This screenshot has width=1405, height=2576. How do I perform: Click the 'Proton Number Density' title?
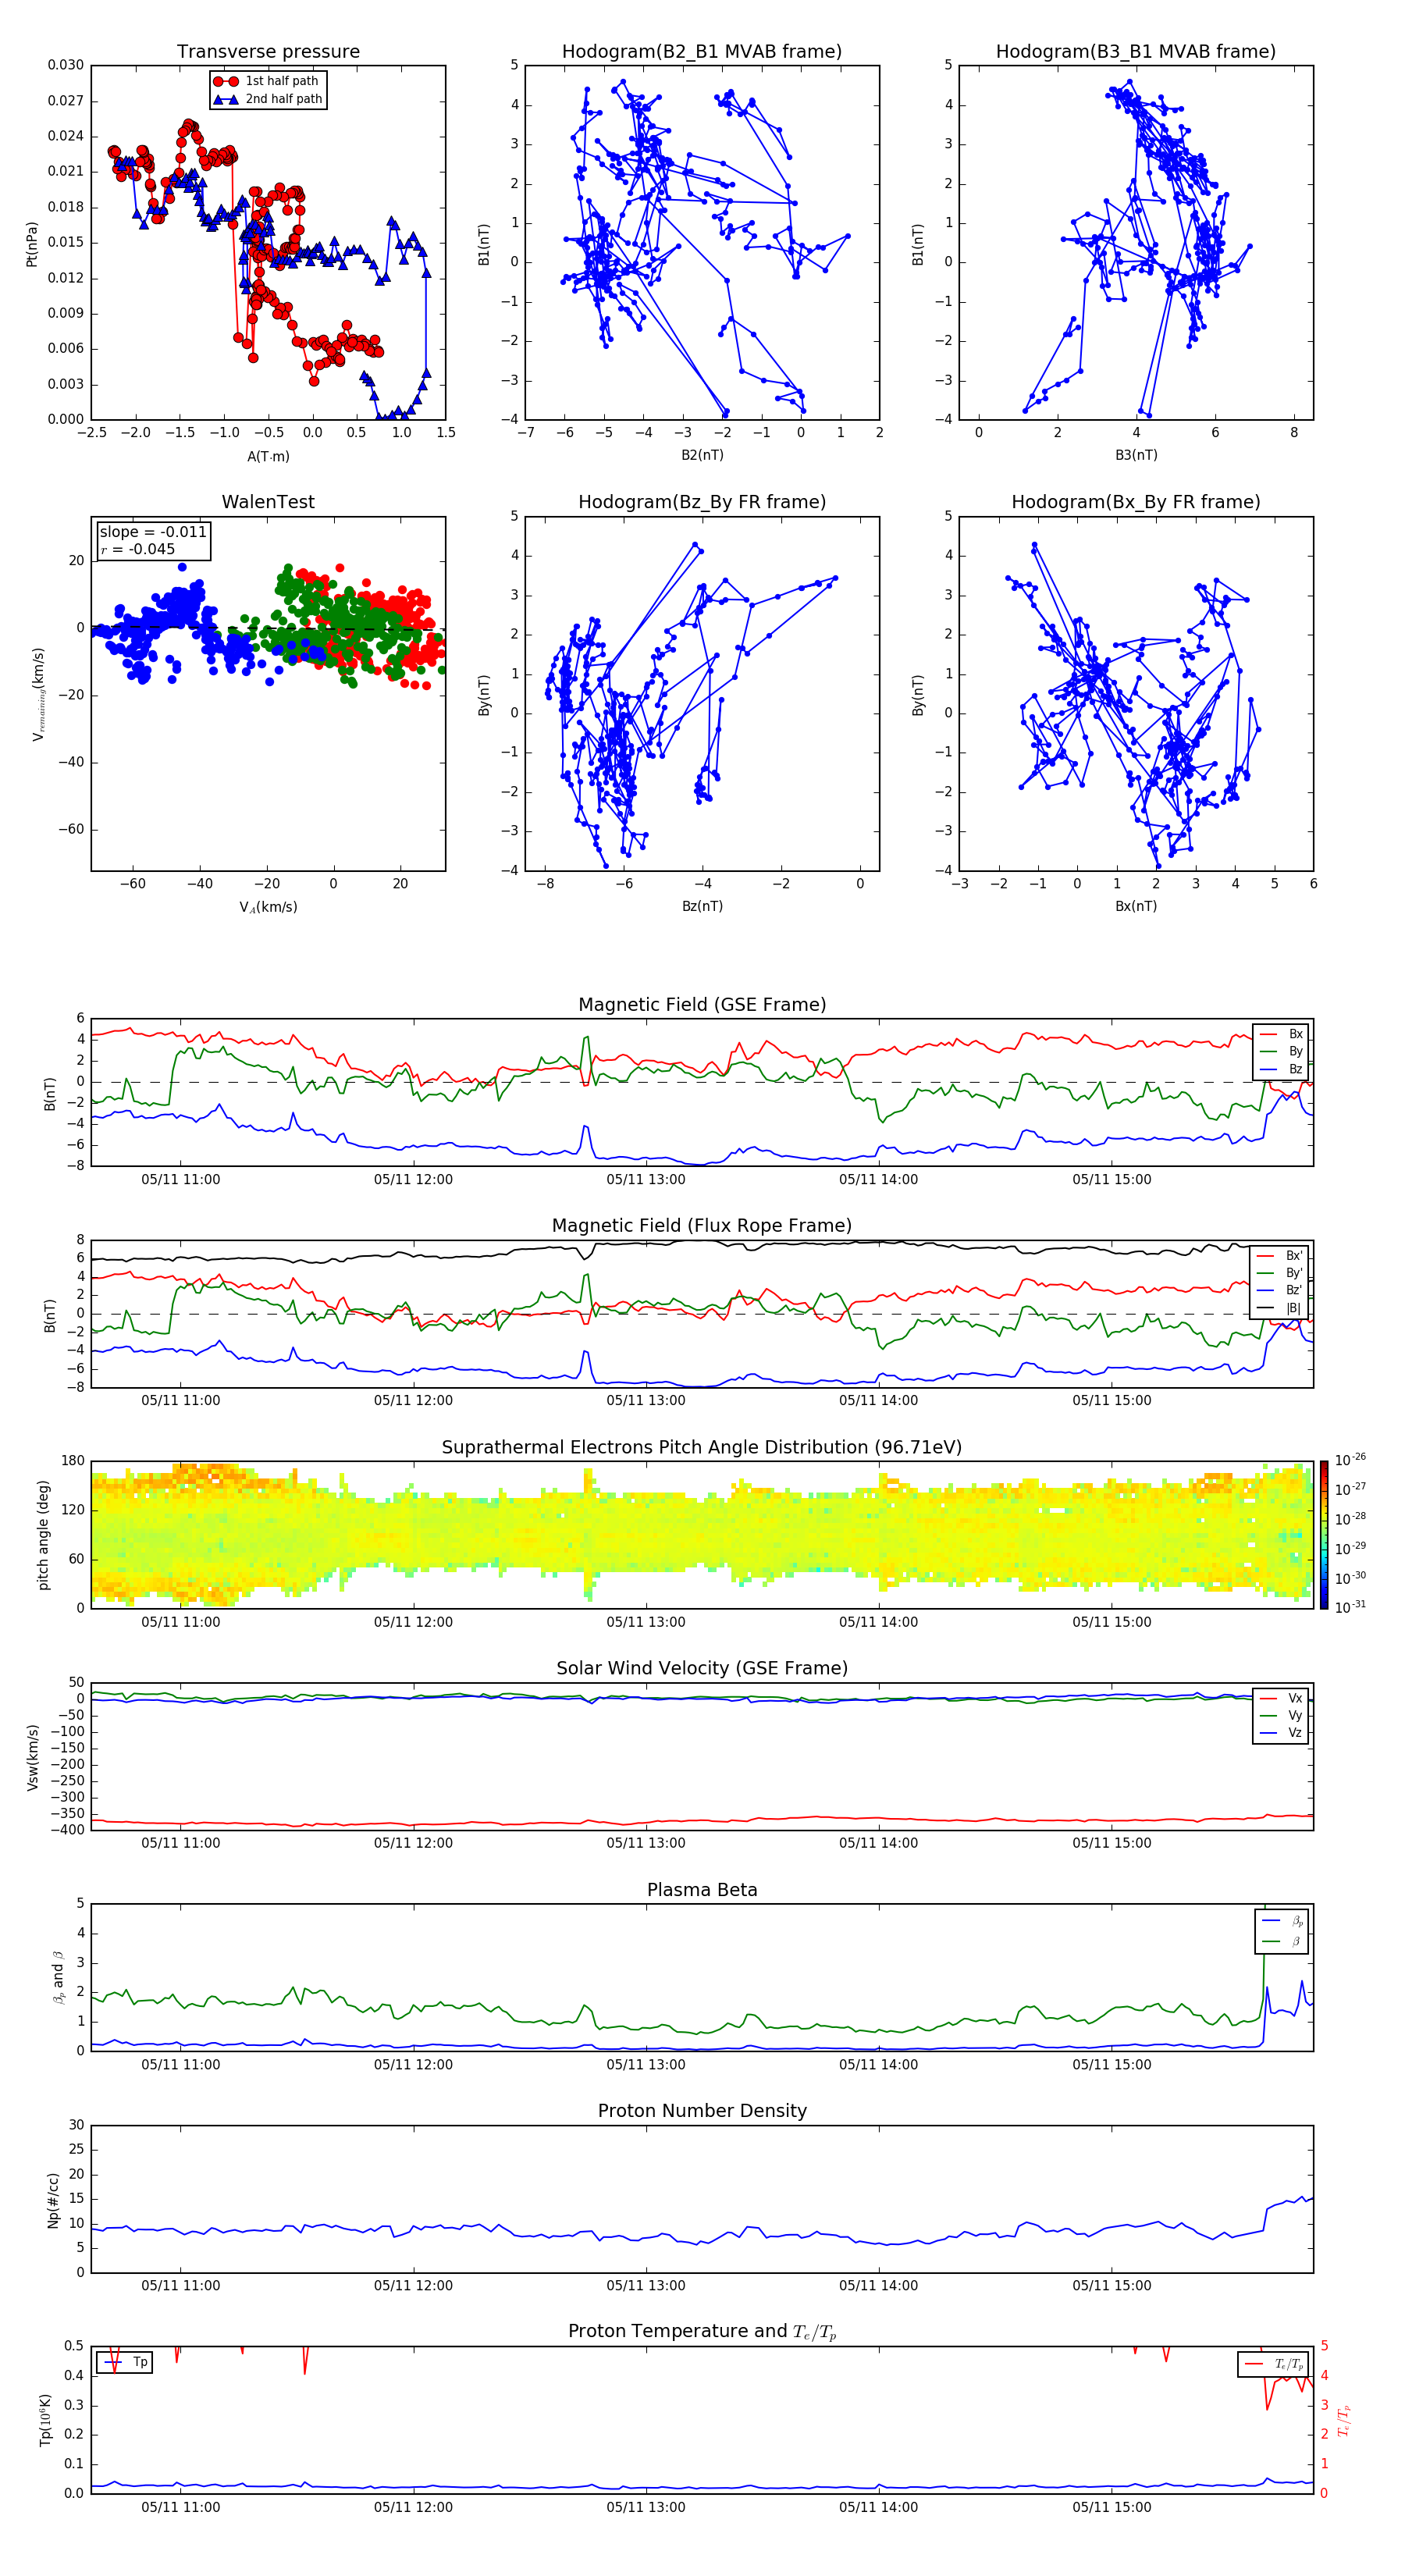(x=702, y=2111)
